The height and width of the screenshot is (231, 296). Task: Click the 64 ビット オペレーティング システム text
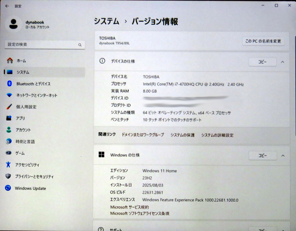[187, 113]
